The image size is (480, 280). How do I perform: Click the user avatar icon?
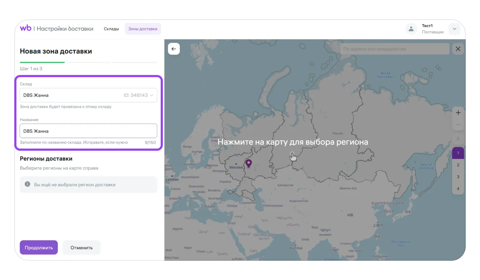pyautogui.click(x=411, y=29)
